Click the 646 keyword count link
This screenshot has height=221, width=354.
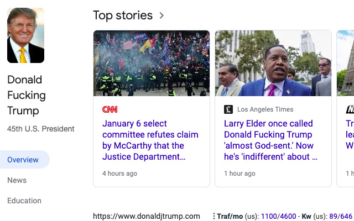pos(346,216)
